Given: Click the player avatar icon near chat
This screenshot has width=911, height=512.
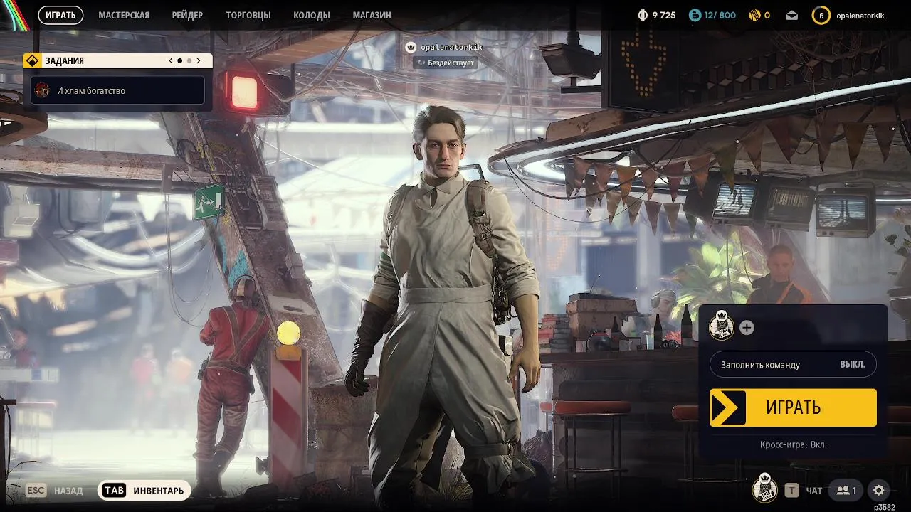Looking at the screenshot, I should [x=764, y=487].
